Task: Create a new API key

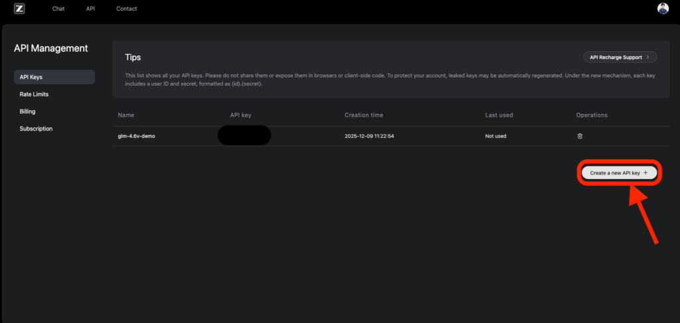Action: point(619,172)
